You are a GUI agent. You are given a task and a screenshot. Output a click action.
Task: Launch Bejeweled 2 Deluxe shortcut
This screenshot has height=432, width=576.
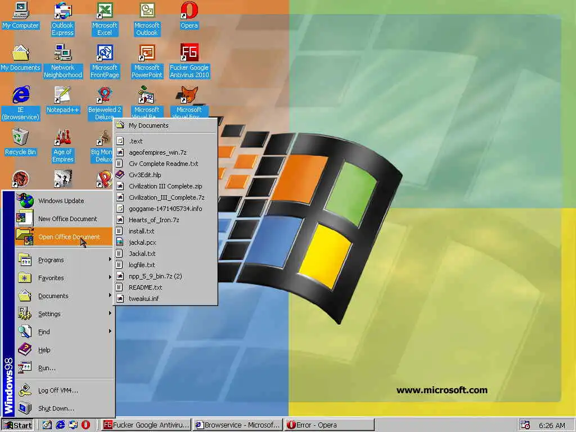105,103
